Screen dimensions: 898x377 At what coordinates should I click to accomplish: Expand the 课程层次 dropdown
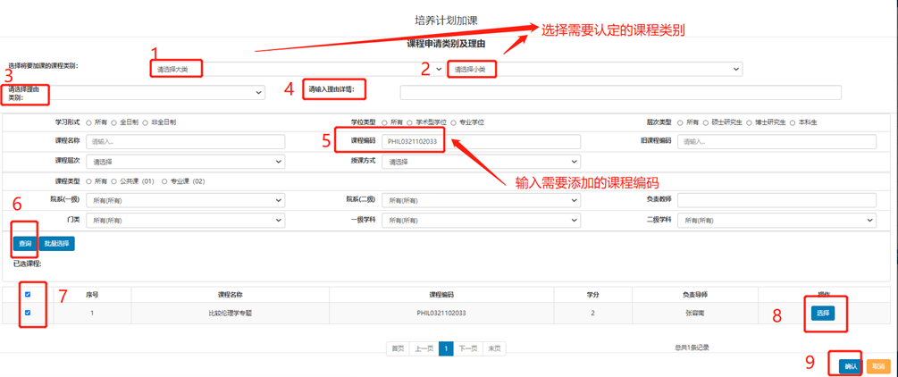[185, 162]
